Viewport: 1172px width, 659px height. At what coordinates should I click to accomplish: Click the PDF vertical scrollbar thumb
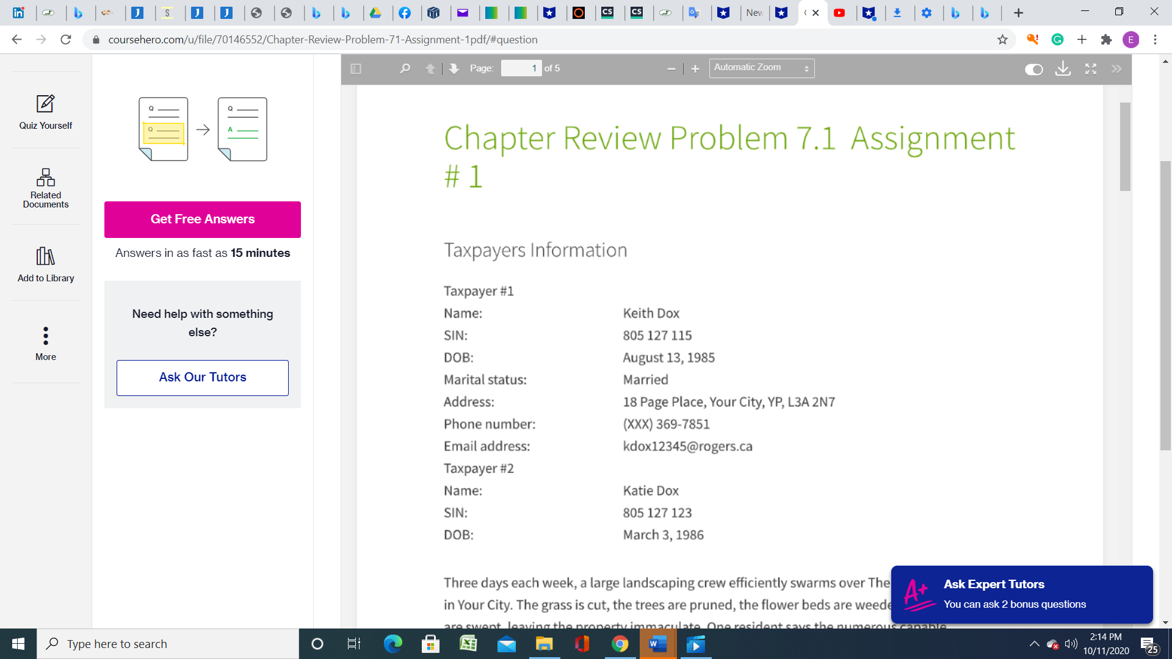(1125, 146)
